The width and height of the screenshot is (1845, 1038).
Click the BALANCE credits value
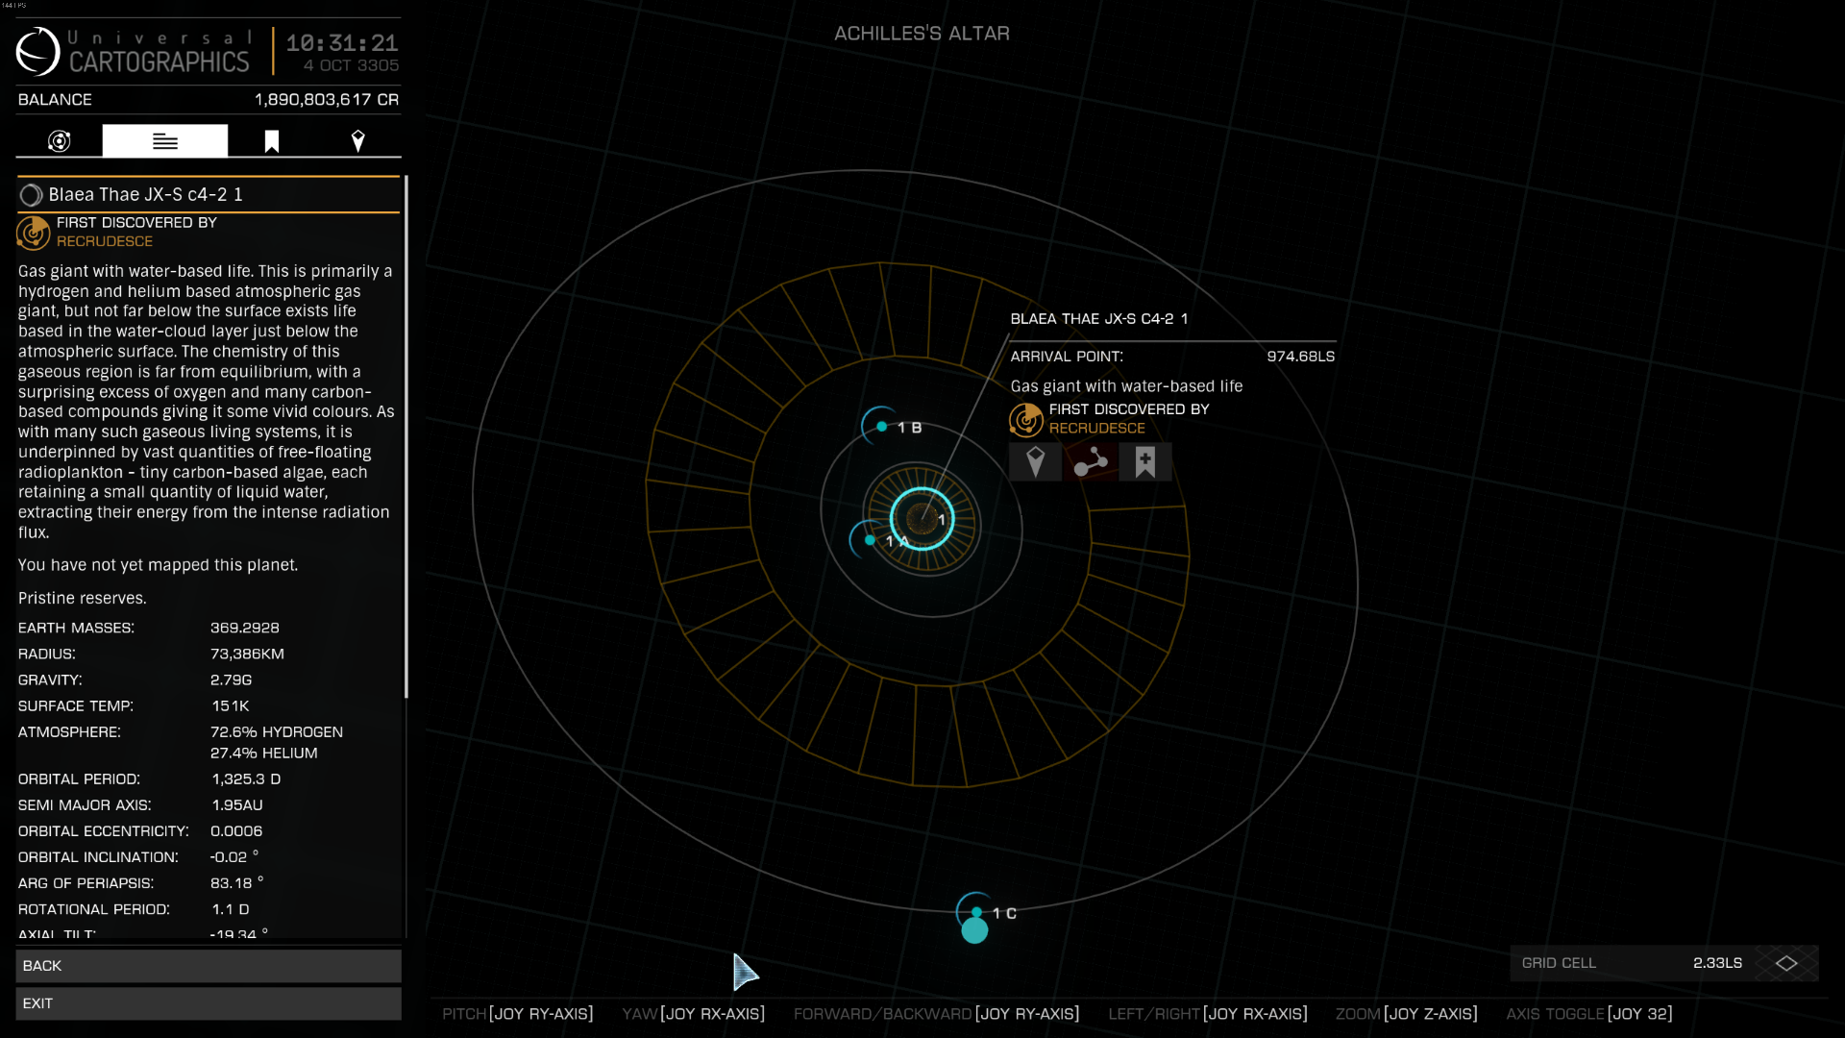[x=327, y=99]
